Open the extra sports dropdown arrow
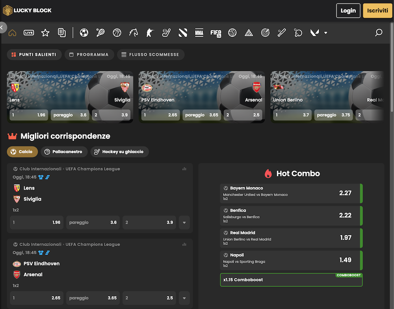The width and height of the screenshot is (394, 309). [325, 33]
